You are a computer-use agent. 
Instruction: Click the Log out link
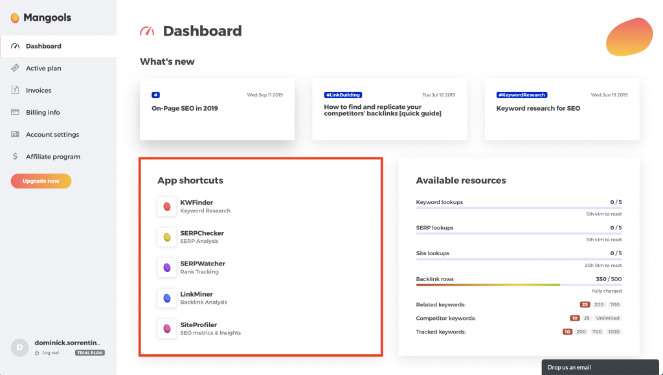[x=51, y=353]
